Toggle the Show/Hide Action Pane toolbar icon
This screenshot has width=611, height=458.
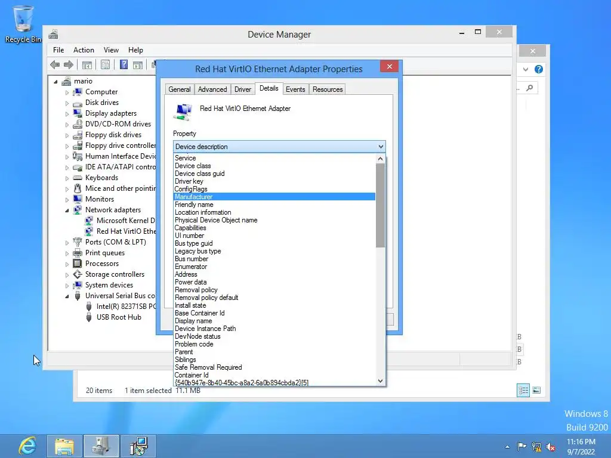click(x=138, y=64)
